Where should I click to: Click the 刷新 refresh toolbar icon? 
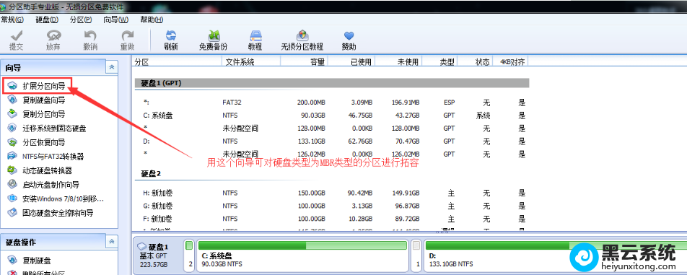(x=171, y=40)
